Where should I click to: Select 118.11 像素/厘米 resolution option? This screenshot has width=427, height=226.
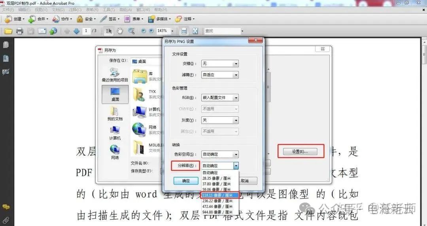tap(220, 195)
